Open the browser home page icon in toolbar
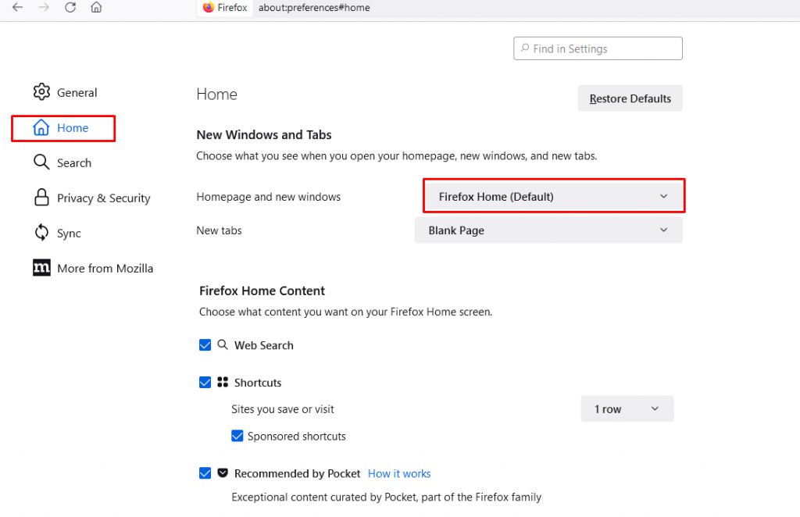 point(96,7)
